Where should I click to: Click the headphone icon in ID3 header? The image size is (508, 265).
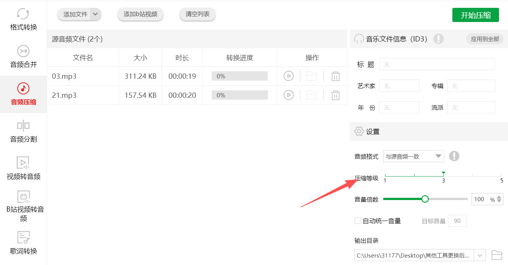point(359,39)
